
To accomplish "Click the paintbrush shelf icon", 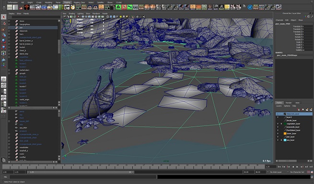I will 21,7.
